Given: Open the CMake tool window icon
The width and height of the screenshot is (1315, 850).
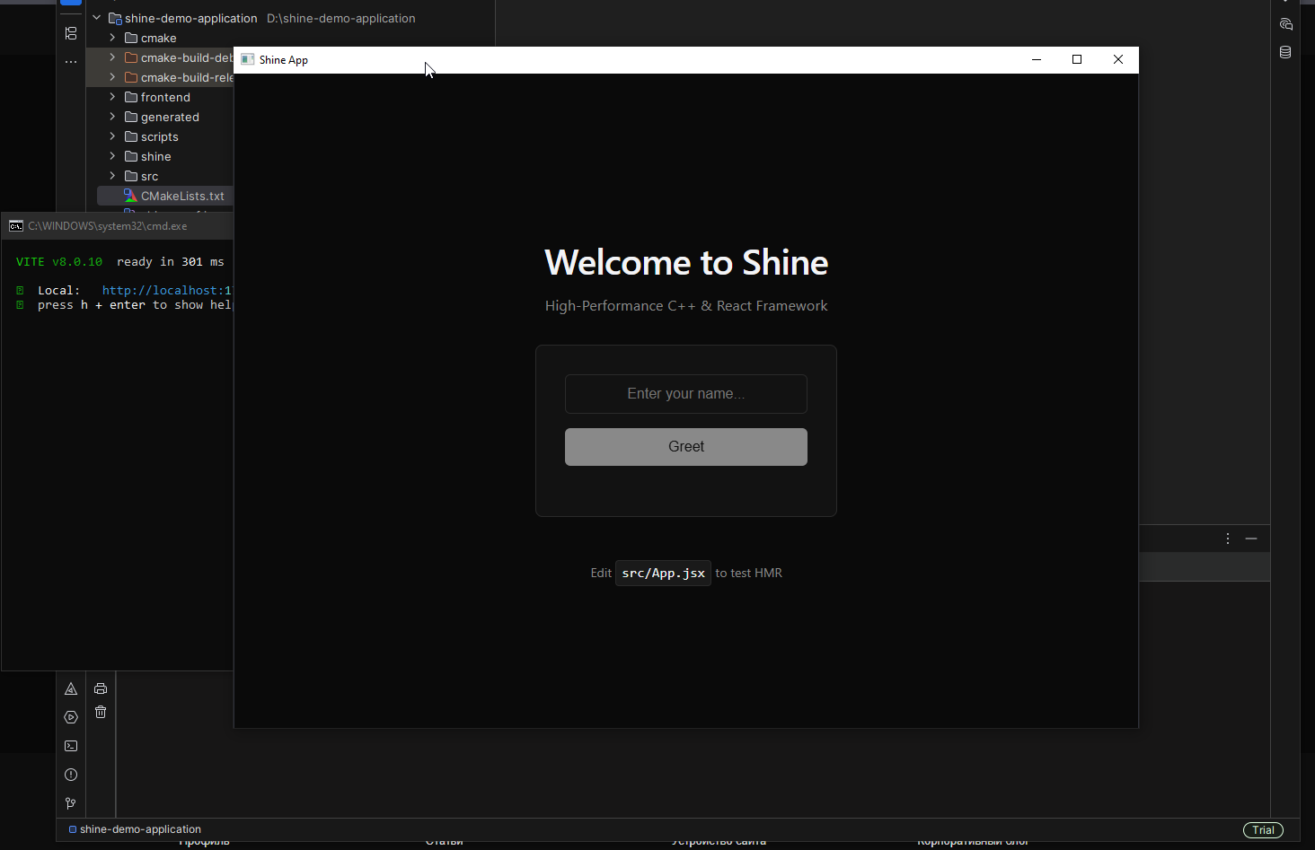Looking at the screenshot, I should tap(71, 689).
